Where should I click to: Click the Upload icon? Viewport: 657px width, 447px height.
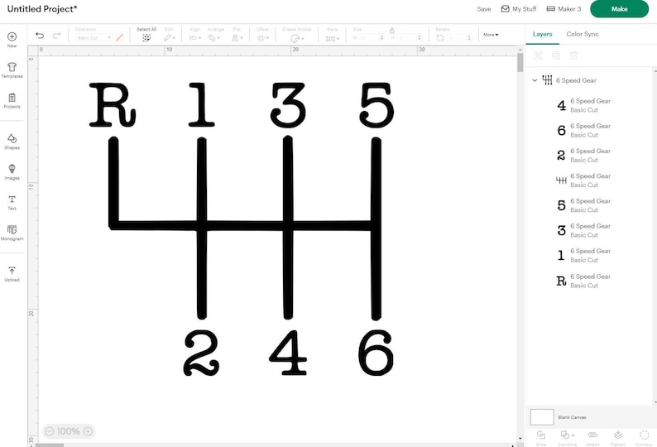[x=12, y=271]
